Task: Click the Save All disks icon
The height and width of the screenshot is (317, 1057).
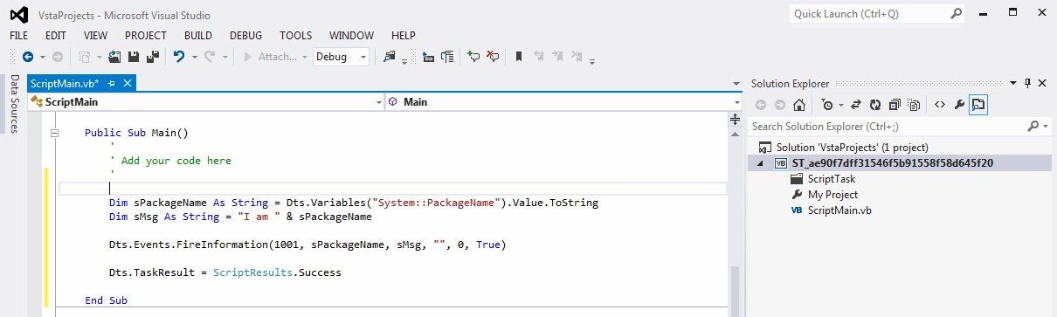Action: click(x=152, y=57)
